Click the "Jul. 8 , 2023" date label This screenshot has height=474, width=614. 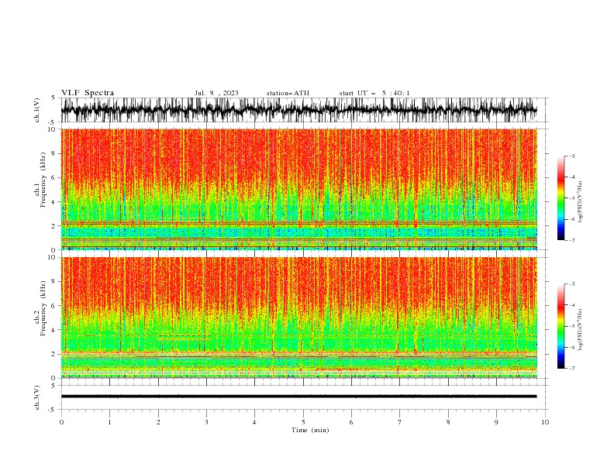(x=216, y=93)
